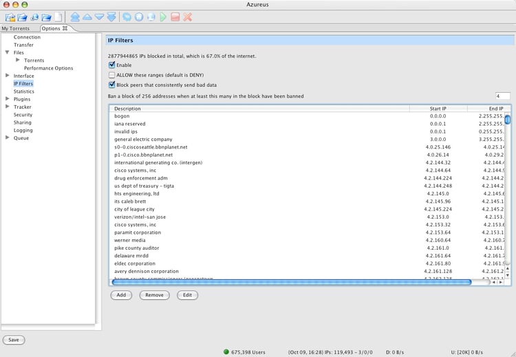The height and width of the screenshot is (357, 516).
Task: Click the 'IPs: 119,493 - 3/0/0' status text
Action: (349, 352)
